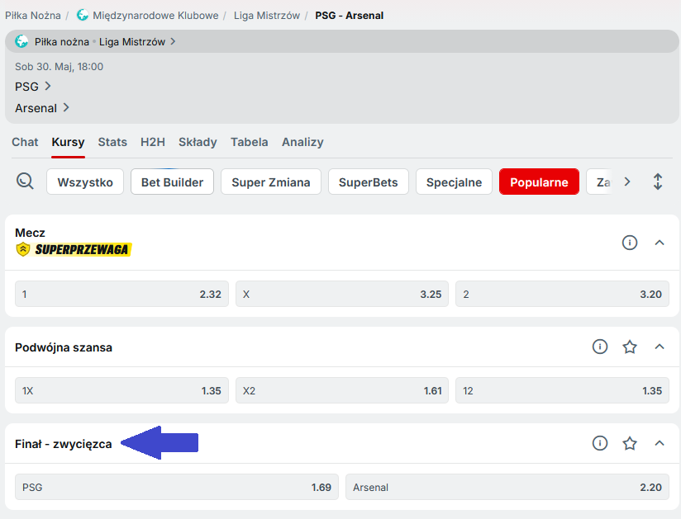Screen dimensions: 681x519
Task: Switch to the Chat tab
Action: pyautogui.click(x=25, y=142)
